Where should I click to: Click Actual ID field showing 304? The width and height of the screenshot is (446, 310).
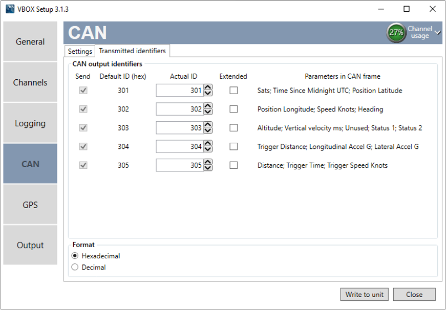click(180, 146)
